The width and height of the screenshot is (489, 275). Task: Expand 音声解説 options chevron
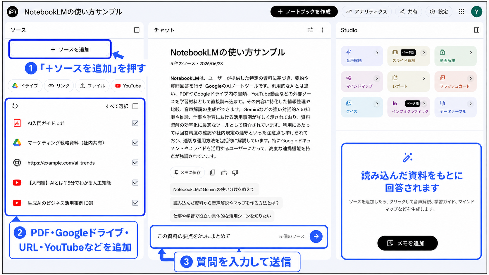(x=377, y=53)
